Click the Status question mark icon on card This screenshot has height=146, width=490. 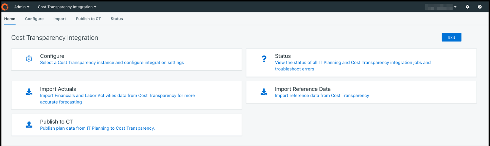(264, 59)
